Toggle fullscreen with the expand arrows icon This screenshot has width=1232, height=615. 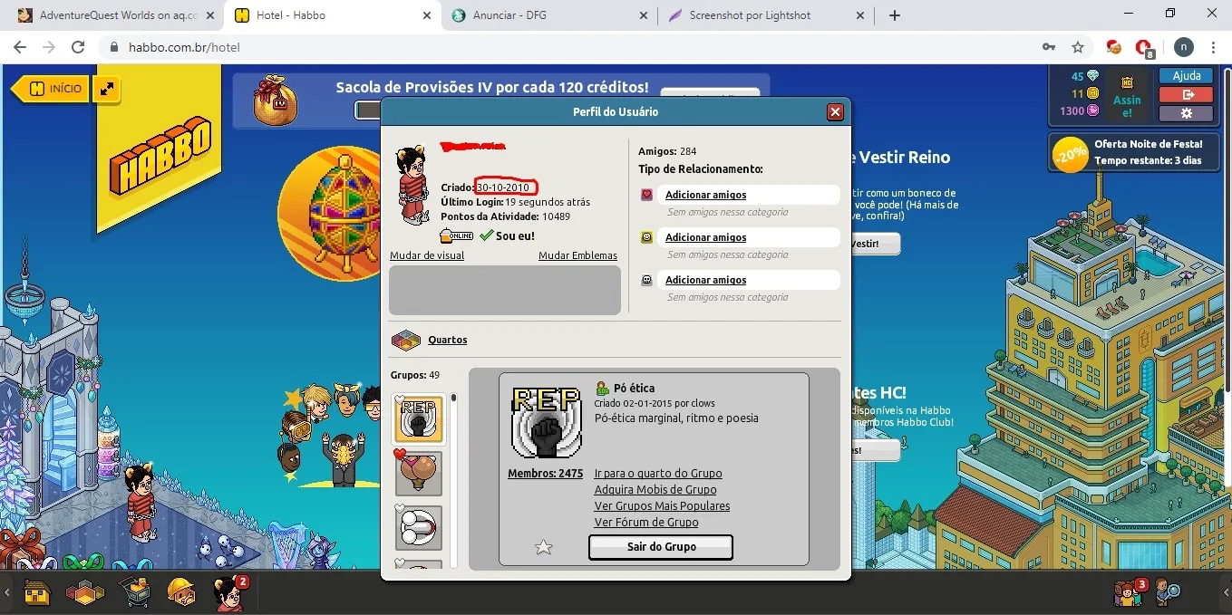pyautogui.click(x=107, y=89)
